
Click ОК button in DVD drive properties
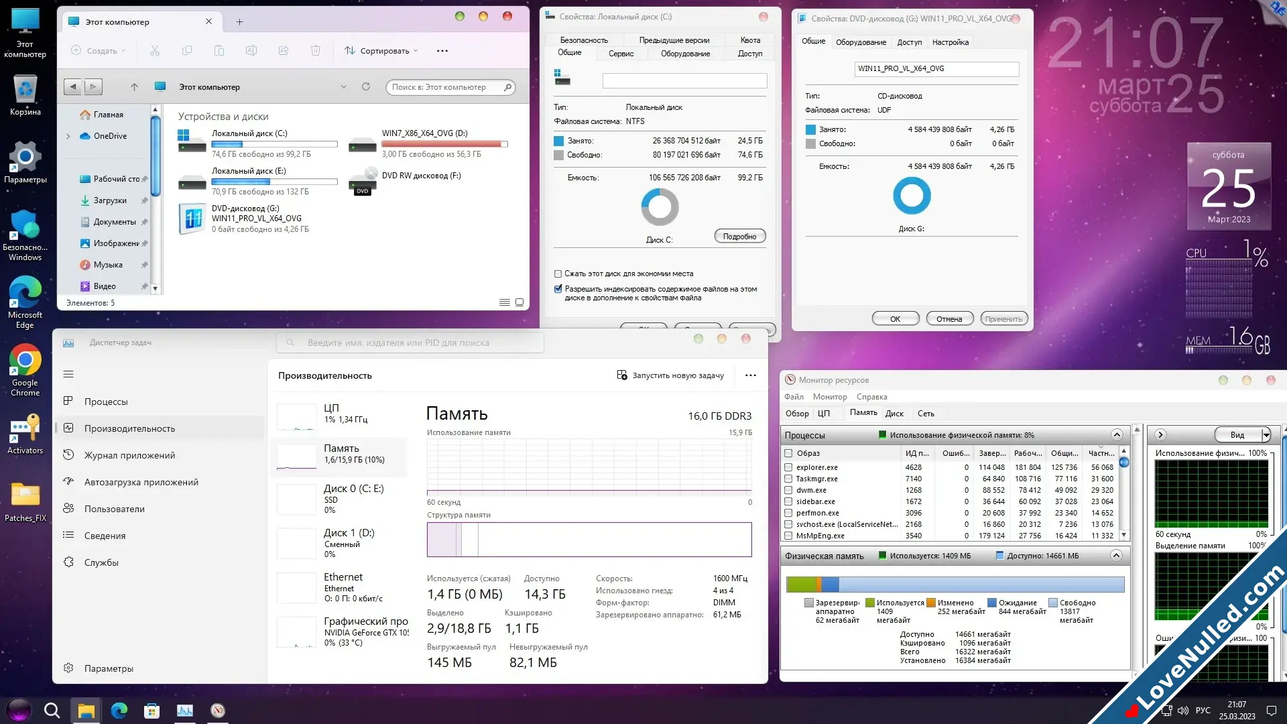(x=896, y=318)
